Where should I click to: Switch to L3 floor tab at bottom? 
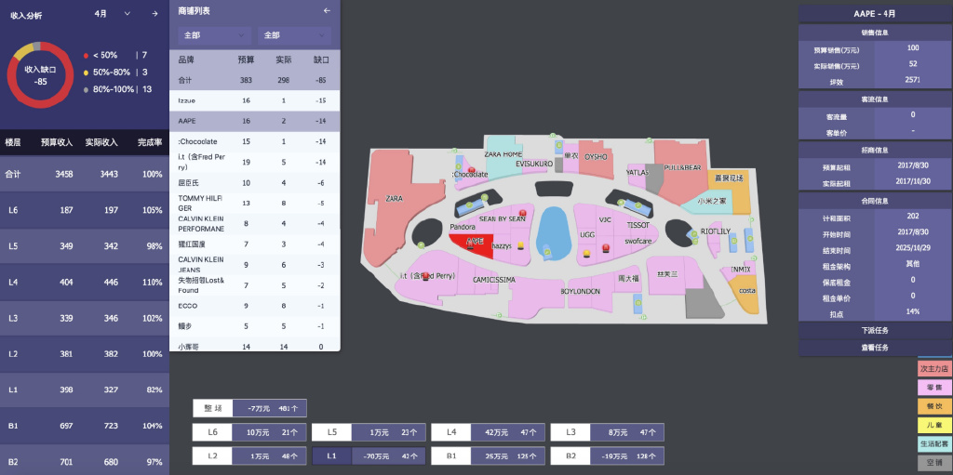coord(607,432)
